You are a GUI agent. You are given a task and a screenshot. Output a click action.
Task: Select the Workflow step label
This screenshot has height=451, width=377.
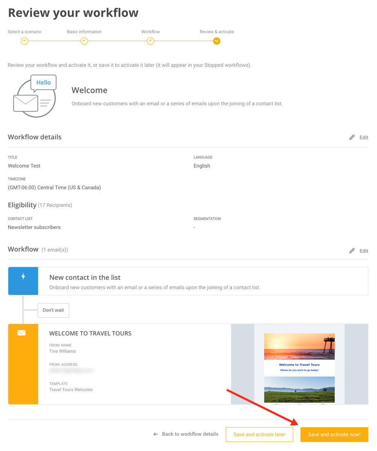(x=150, y=32)
